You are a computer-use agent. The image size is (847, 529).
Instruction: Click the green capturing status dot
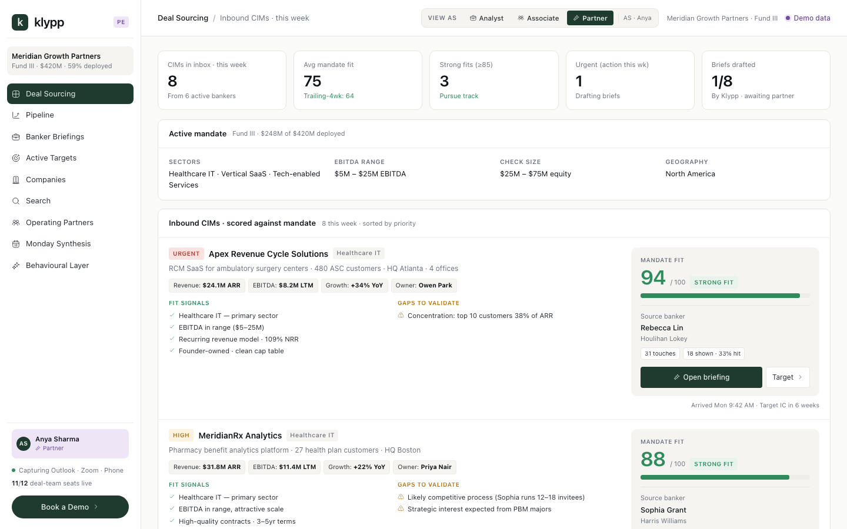click(x=14, y=470)
